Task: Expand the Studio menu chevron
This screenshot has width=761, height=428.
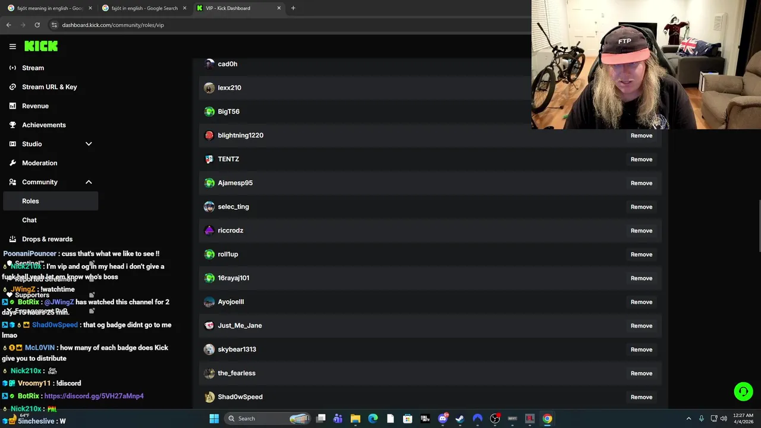Action: click(x=89, y=144)
